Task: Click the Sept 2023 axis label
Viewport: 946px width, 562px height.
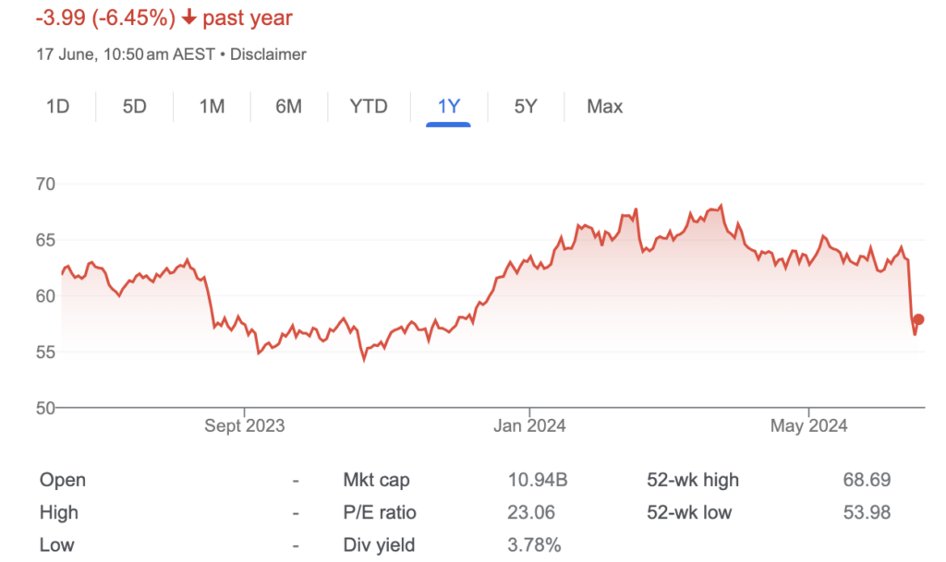Action: pos(244,425)
